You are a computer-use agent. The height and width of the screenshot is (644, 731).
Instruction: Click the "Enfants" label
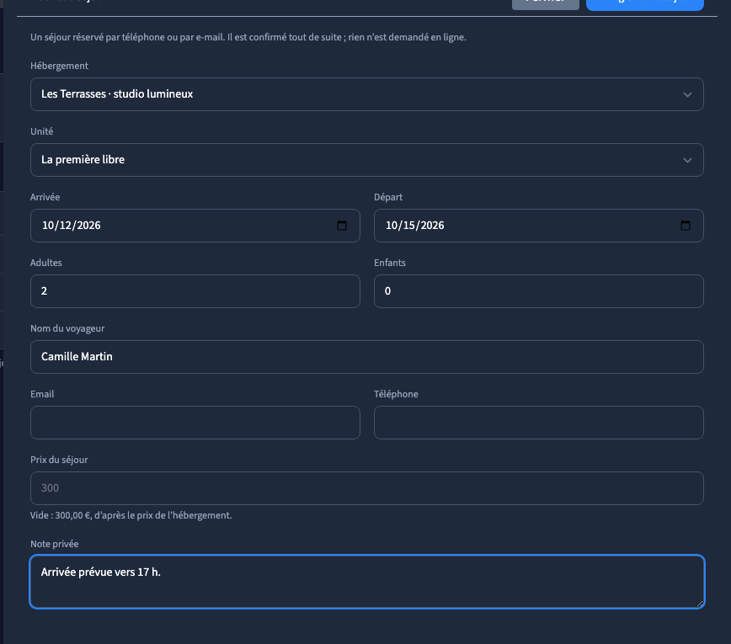pyautogui.click(x=390, y=263)
